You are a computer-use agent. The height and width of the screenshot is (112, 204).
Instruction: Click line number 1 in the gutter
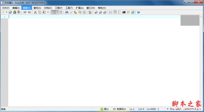coord(5,17)
